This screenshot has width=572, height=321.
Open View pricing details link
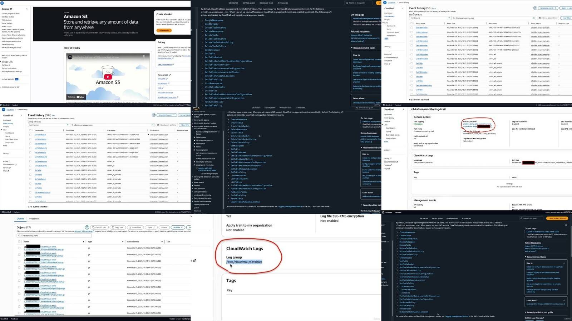(x=166, y=65)
